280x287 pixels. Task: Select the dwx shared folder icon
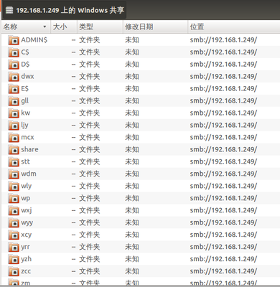[14, 77]
